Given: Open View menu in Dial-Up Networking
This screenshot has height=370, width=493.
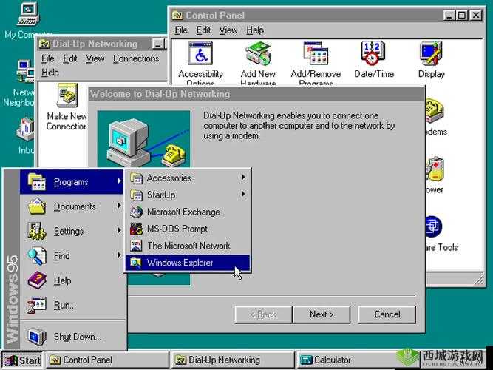Looking at the screenshot, I should tap(95, 58).
